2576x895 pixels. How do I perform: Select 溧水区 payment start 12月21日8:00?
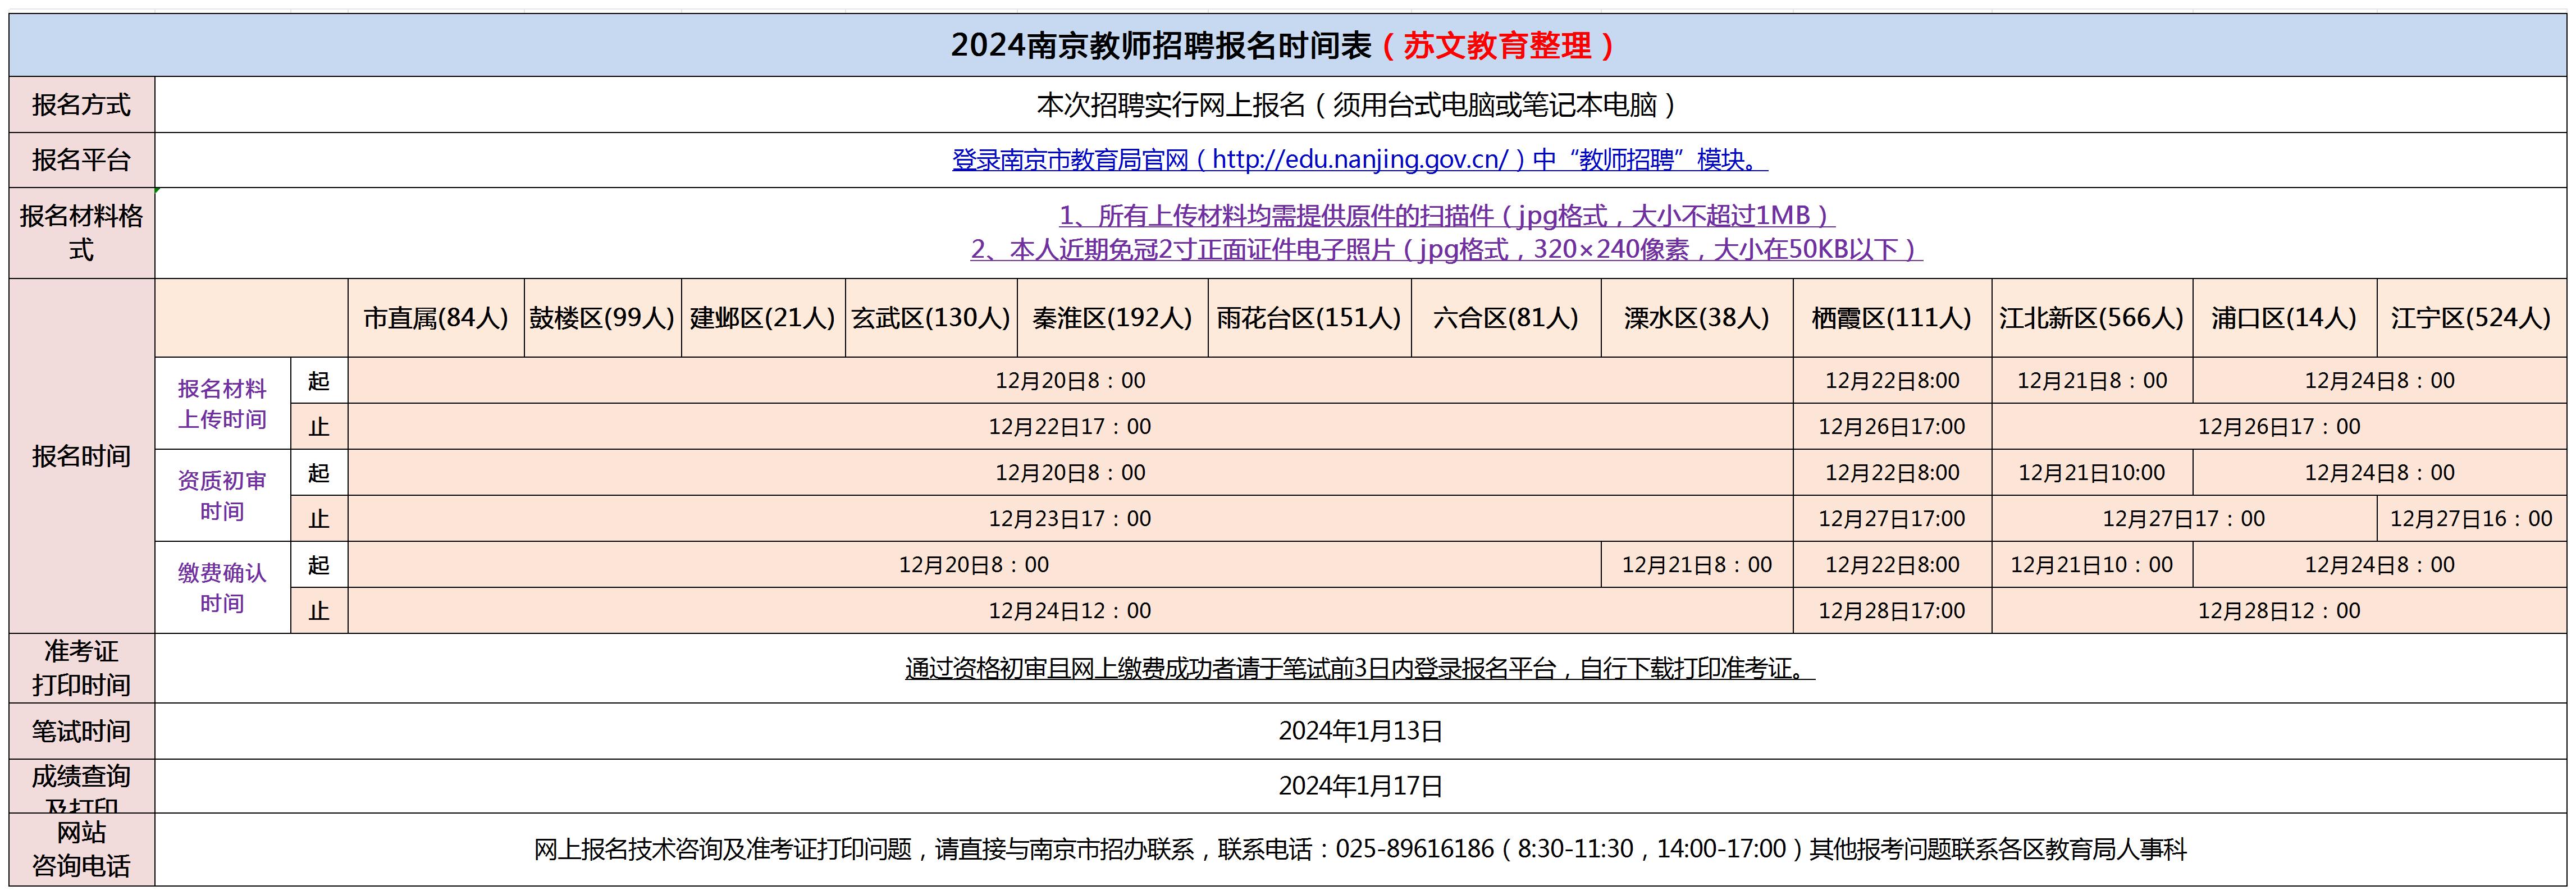click(1697, 564)
